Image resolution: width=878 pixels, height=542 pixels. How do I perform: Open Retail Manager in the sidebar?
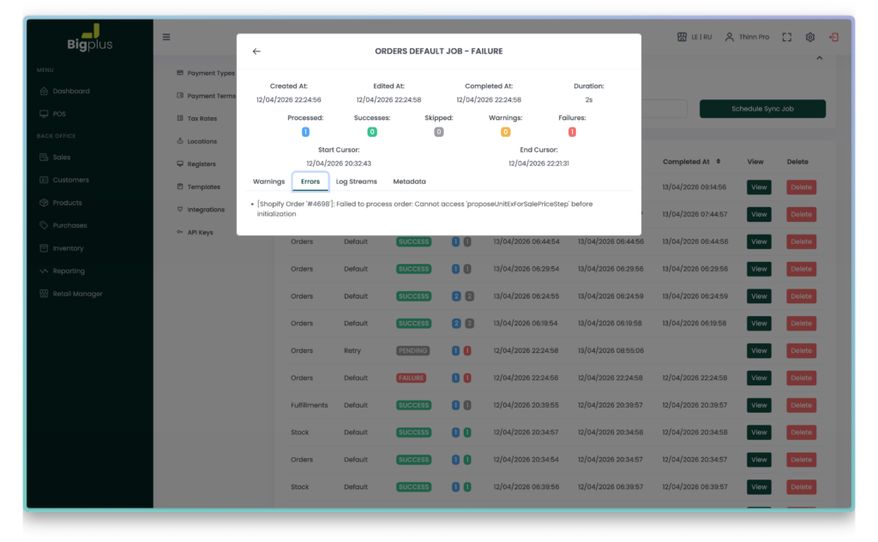[x=71, y=294]
